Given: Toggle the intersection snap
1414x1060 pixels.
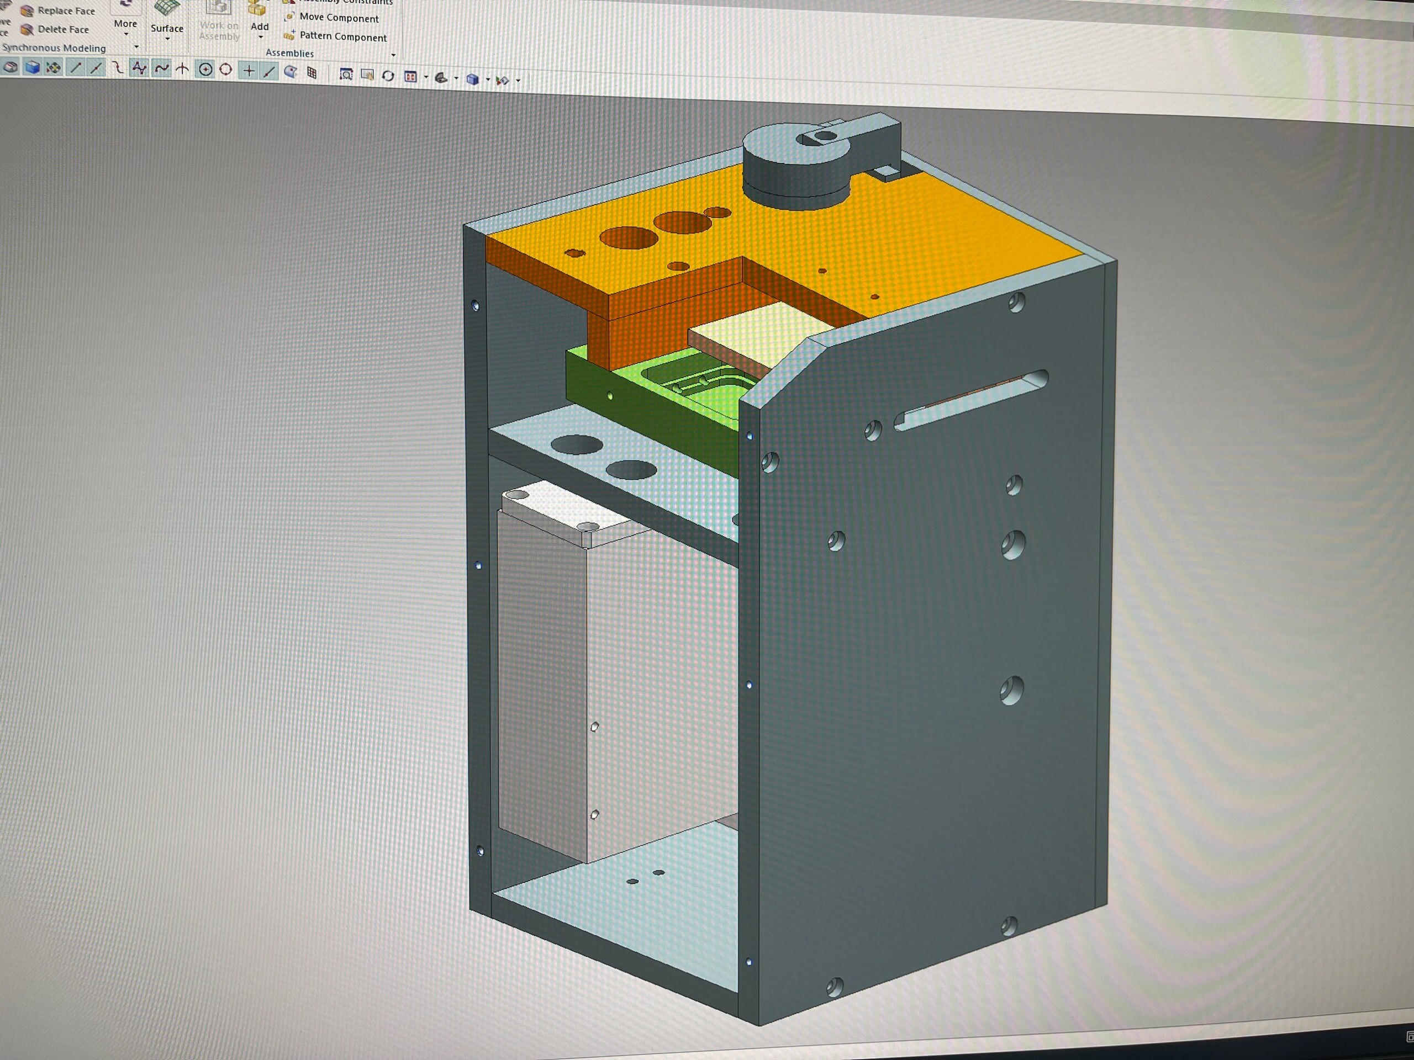Looking at the screenshot, I should tap(183, 69).
